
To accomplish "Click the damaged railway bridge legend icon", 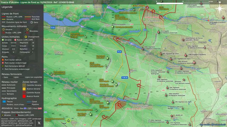I will pyautogui.click(x=3, y=69).
